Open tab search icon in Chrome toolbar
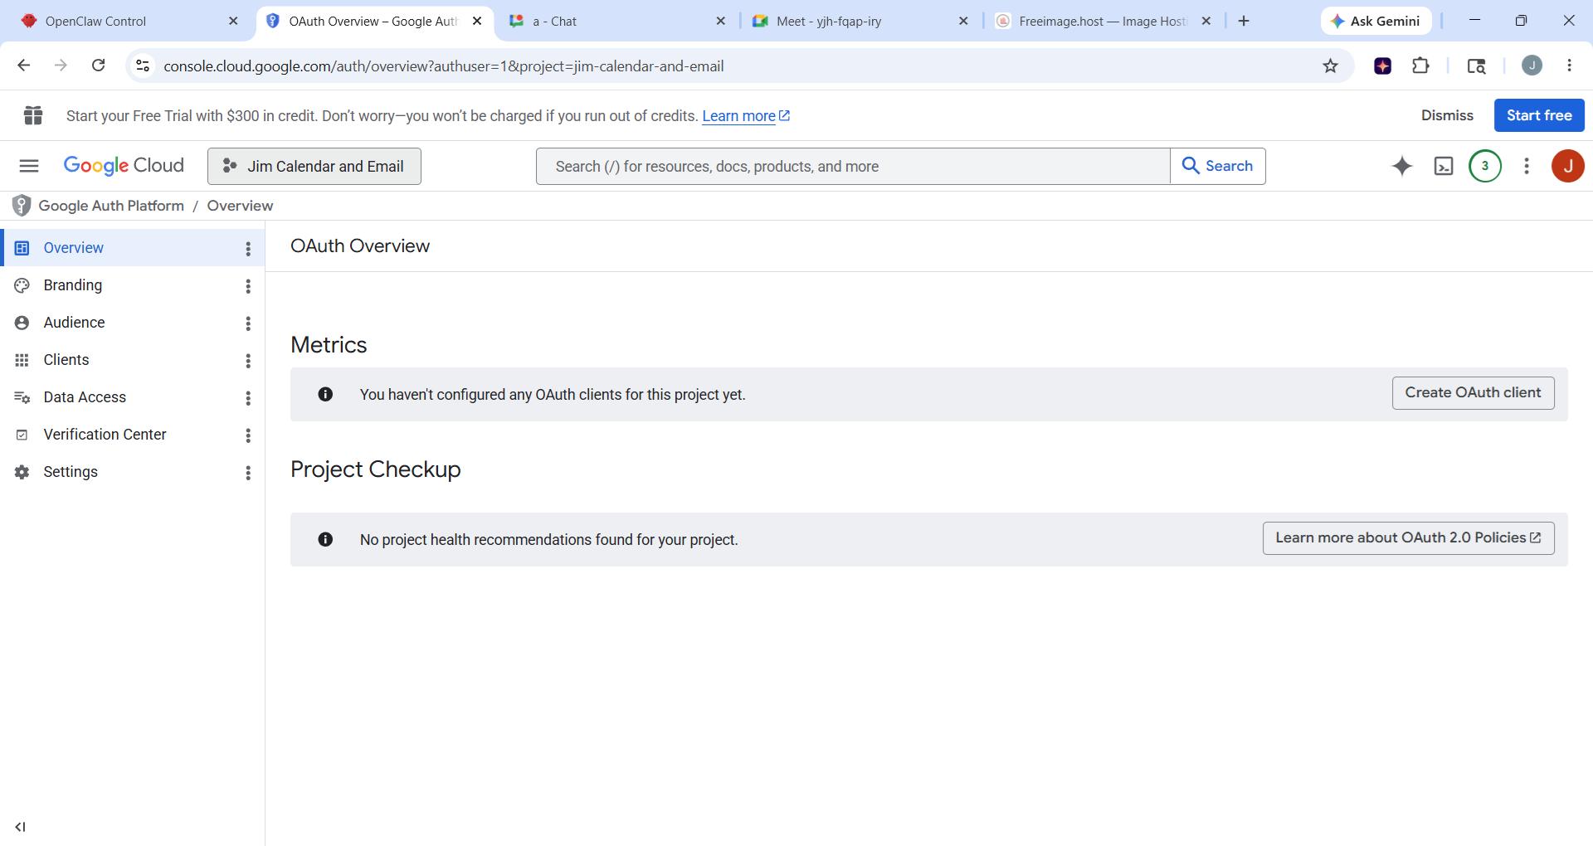This screenshot has width=1593, height=846. [1476, 66]
